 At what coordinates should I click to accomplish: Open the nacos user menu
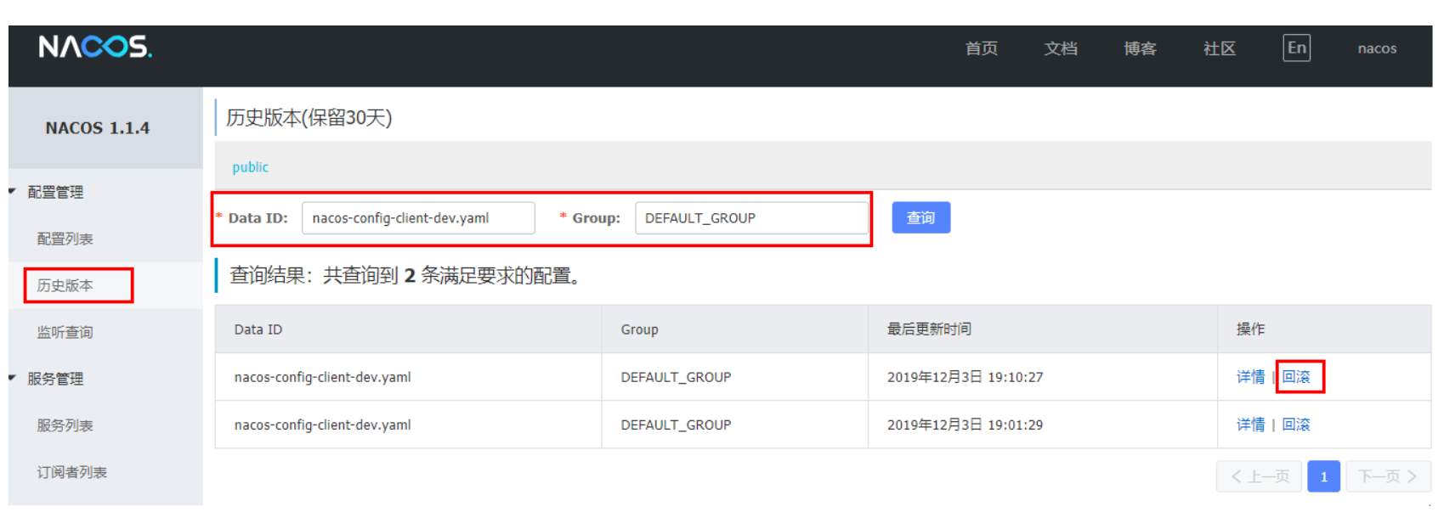coord(1377,48)
